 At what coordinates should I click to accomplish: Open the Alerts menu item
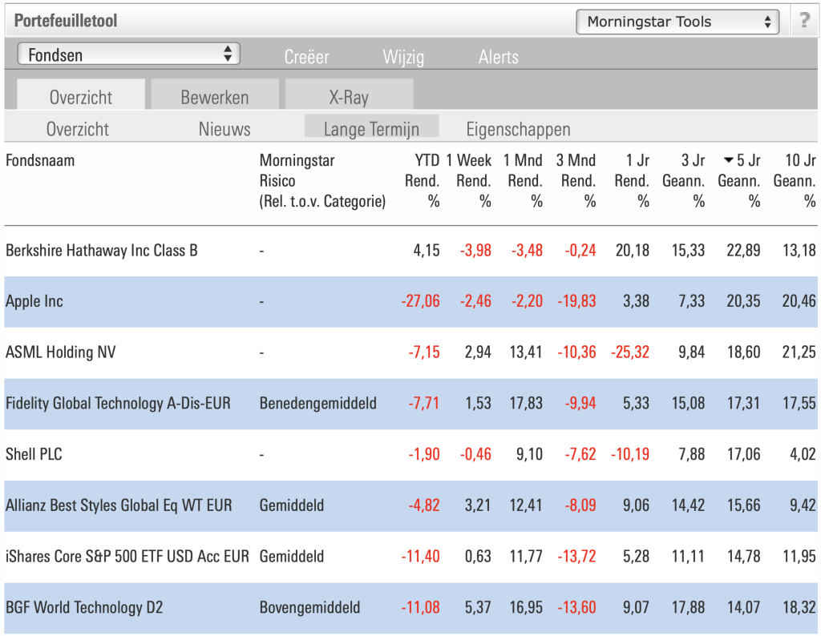pos(499,57)
